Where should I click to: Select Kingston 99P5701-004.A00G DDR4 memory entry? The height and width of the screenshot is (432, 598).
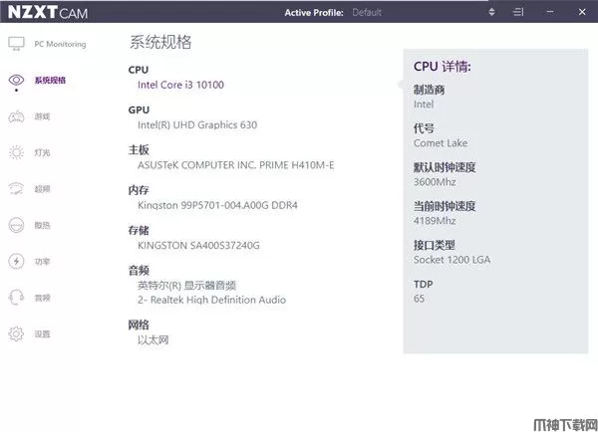217,205
